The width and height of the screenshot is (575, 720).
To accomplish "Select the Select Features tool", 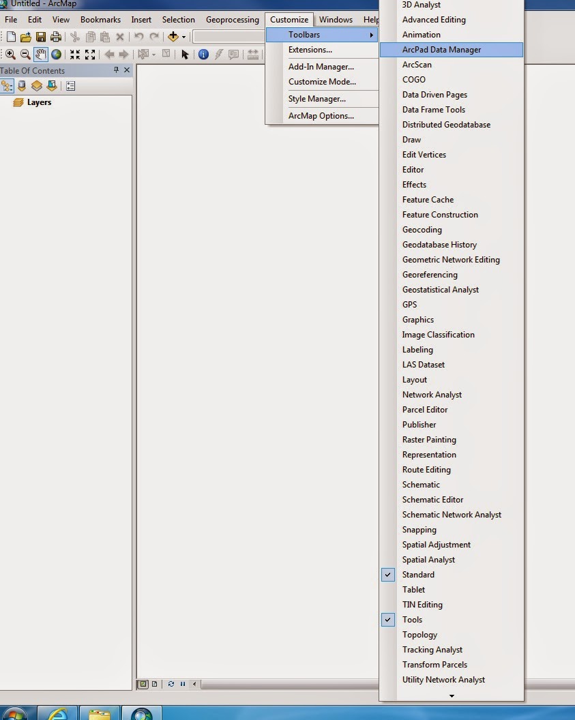I will click(x=143, y=55).
